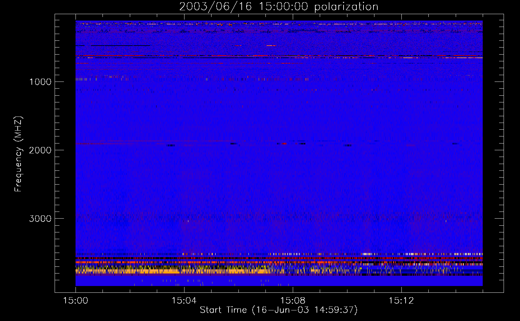Image resolution: width=520 pixels, height=321 pixels.
Task: Click the 15:08 time tick label
Action: (292, 301)
